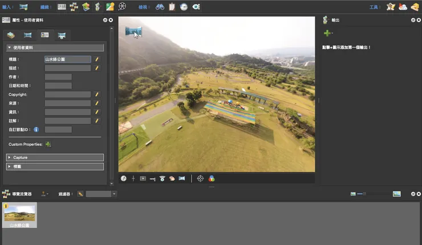Click the color correction icon below viewer
The image size is (422, 245).
tap(211, 178)
